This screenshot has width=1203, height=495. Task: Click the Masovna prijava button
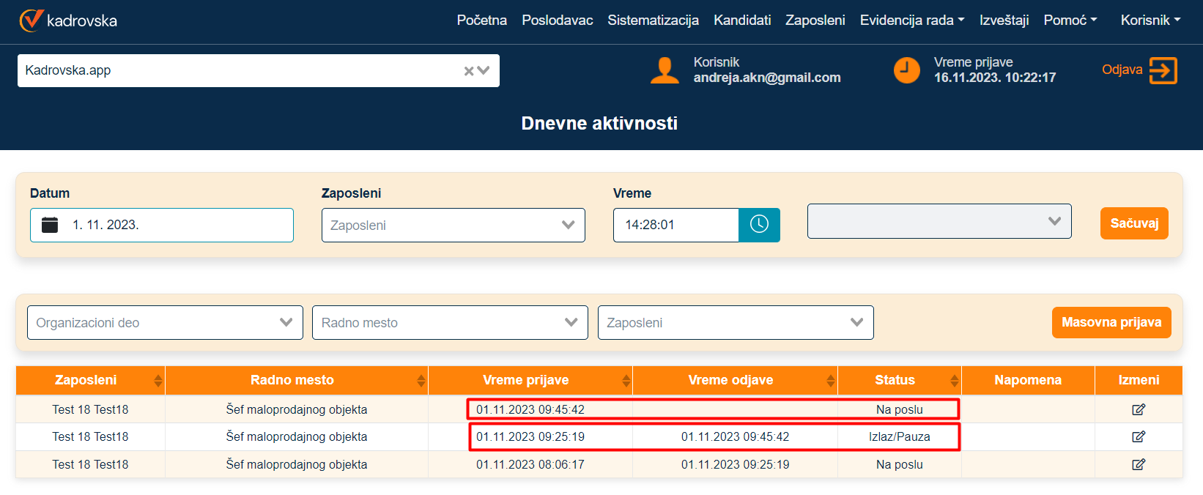[1111, 322]
